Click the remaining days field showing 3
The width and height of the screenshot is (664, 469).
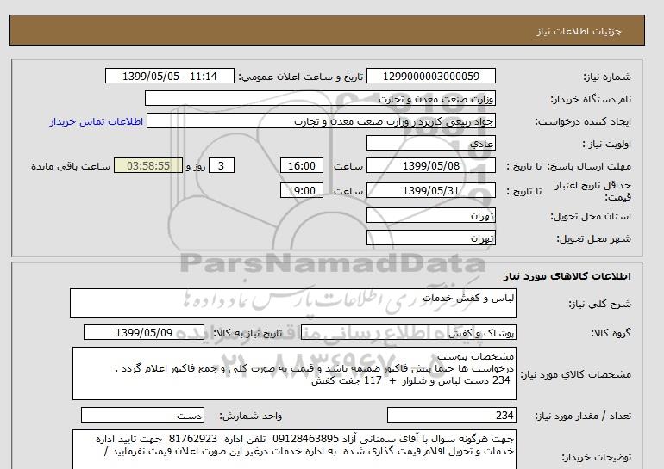coord(222,166)
